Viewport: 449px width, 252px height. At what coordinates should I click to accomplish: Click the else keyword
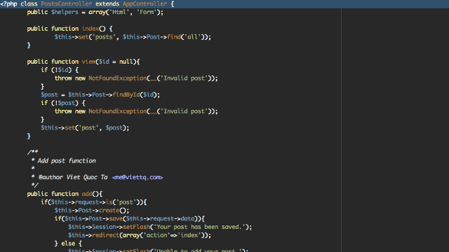click(x=68, y=244)
